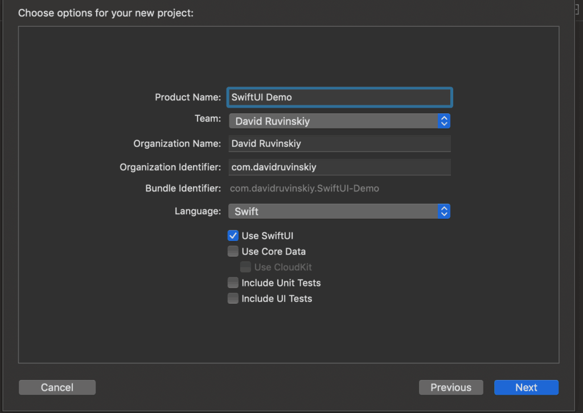Tick the Include UI Tests checkbox
The width and height of the screenshot is (583, 413).
pyautogui.click(x=233, y=298)
